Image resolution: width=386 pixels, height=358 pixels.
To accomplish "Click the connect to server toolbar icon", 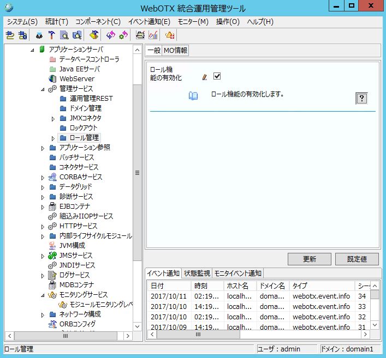I will tap(10, 35).
